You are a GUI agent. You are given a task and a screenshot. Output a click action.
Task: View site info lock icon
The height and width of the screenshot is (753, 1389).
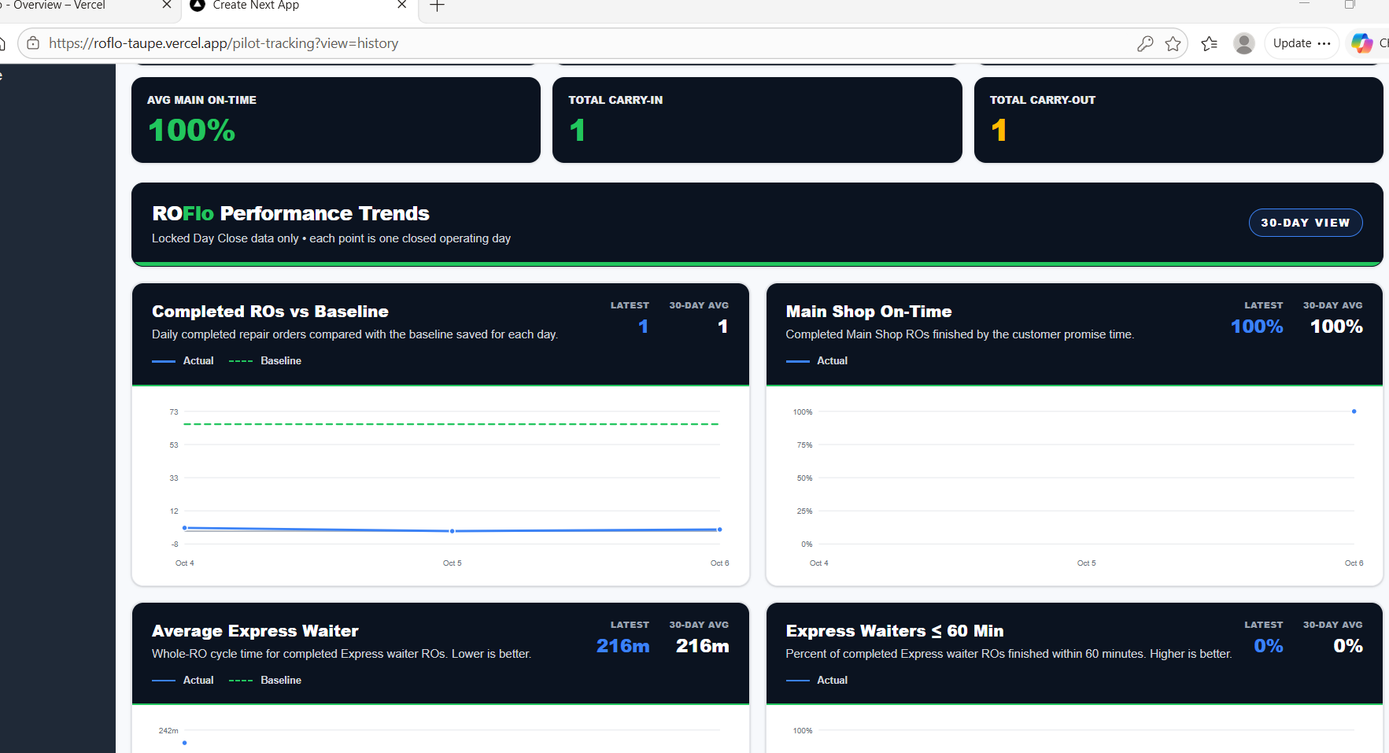[33, 43]
